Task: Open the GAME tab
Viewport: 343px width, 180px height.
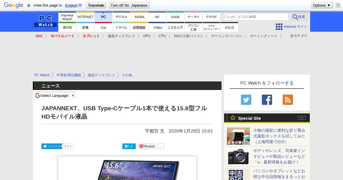Action: pyautogui.click(x=175, y=17)
